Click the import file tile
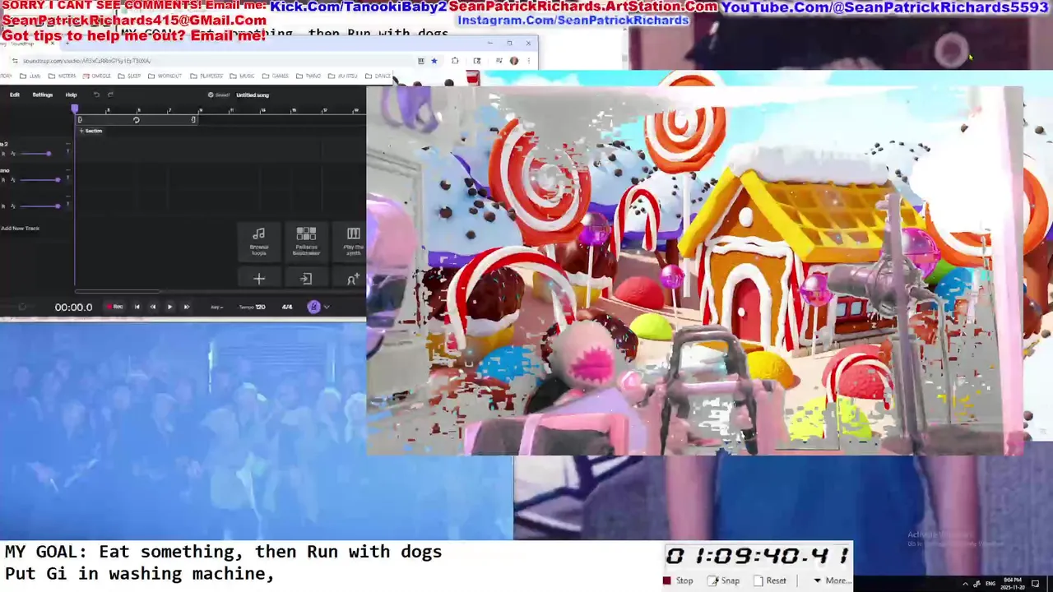 pyautogui.click(x=306, y=279)
